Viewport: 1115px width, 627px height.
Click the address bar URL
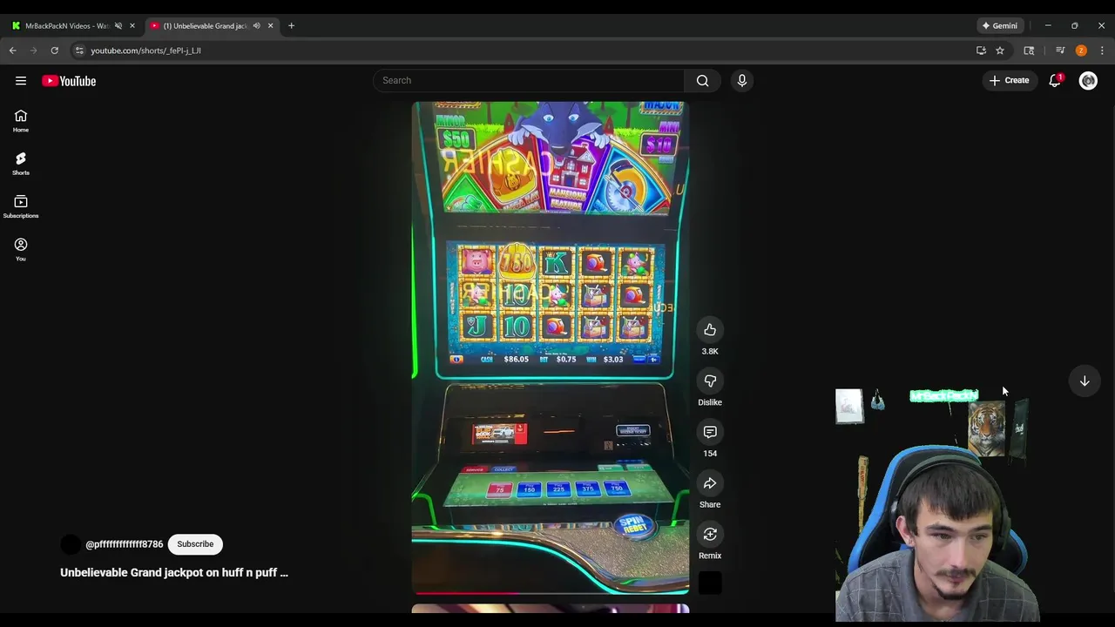click(145, 51)
